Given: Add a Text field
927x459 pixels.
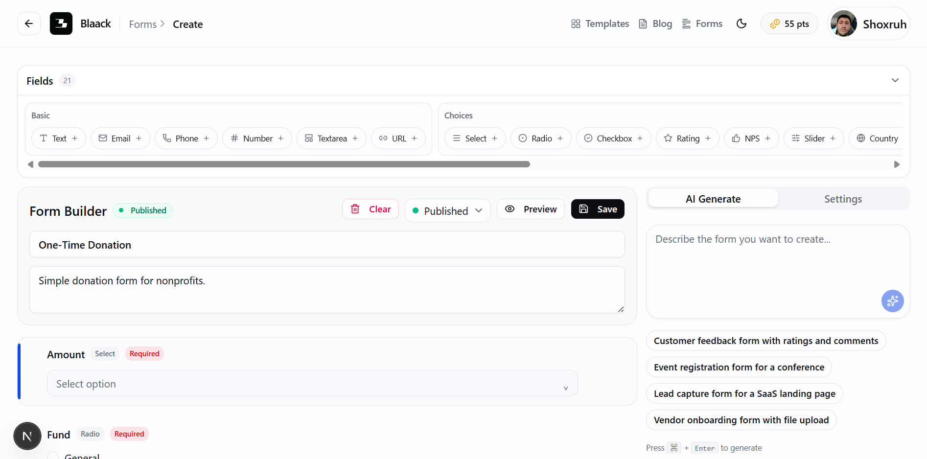Looking at the screenshot, I should click(59, 138).
